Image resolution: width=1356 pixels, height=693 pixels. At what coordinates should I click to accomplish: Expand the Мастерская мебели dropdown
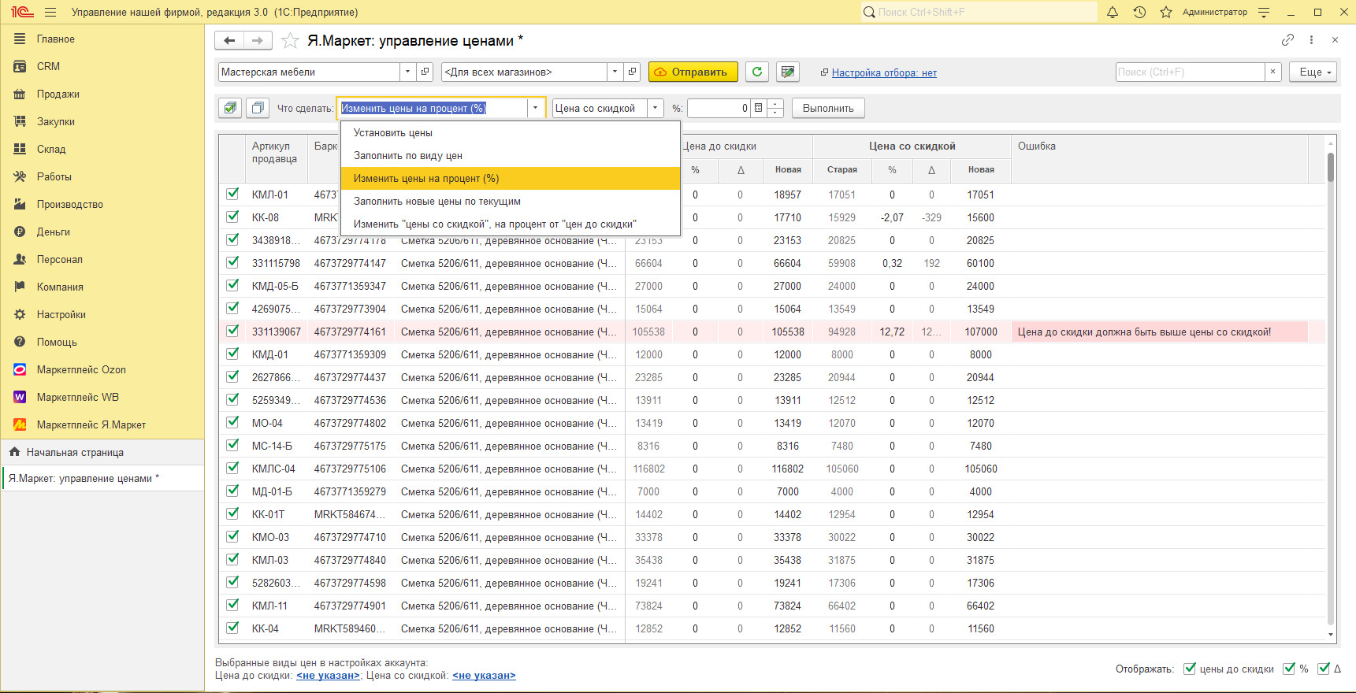(407, 72)
